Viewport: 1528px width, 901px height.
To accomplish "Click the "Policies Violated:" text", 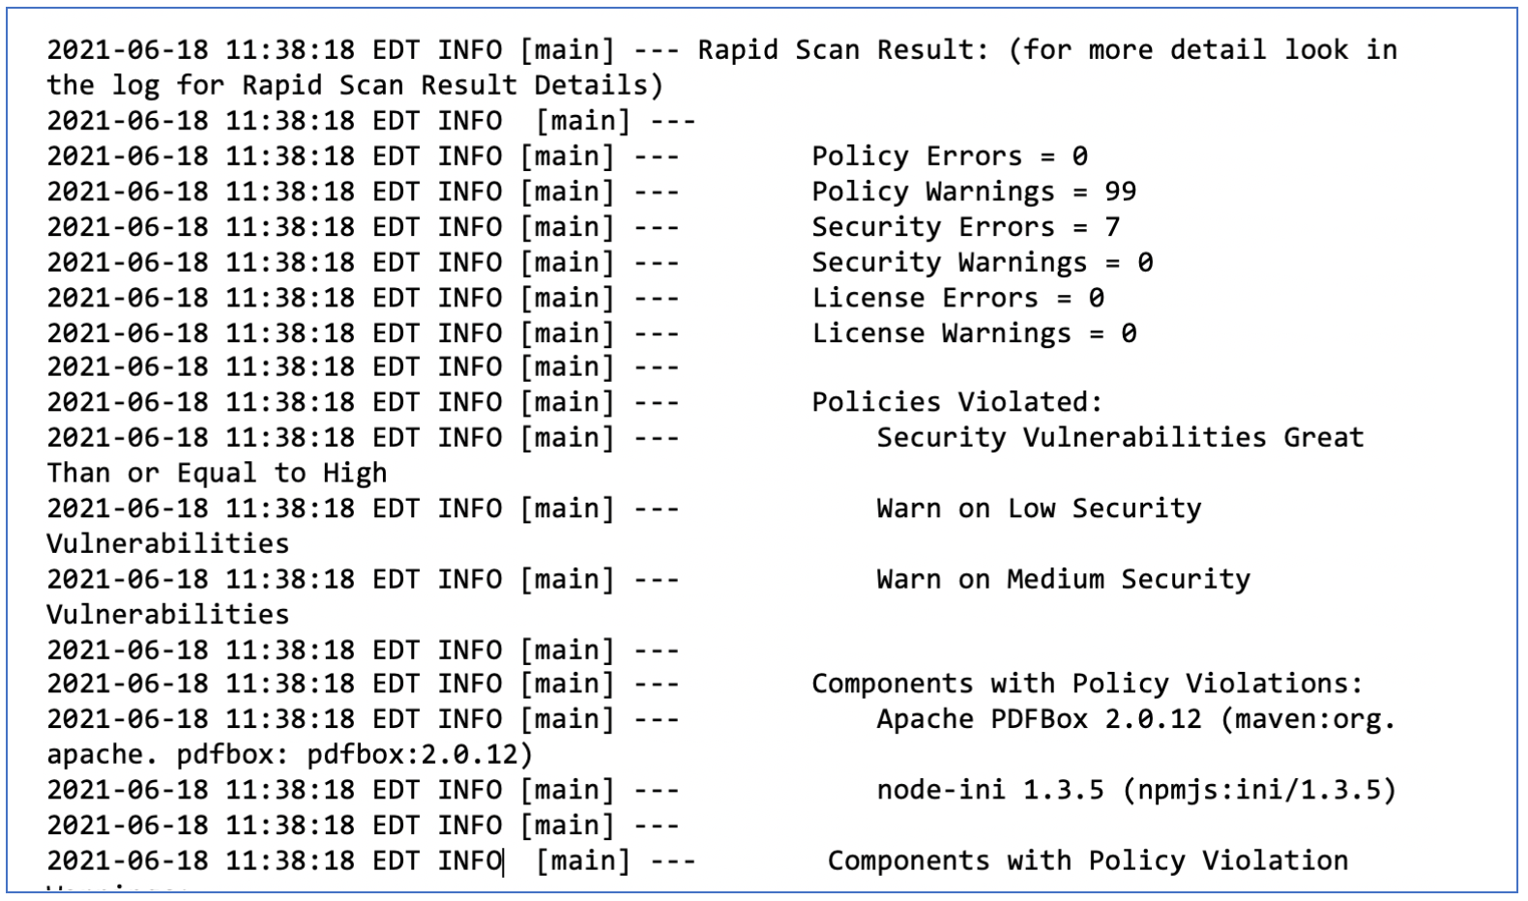I will pos(956,402).
